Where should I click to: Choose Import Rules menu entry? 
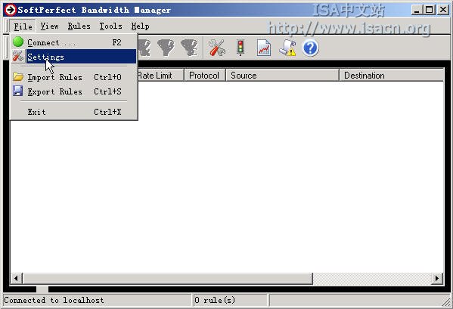73,77
